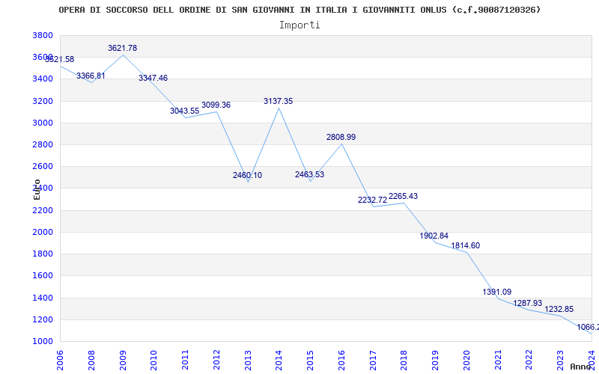Click the data label 2808.99
The width and height of the screenshot is (599, 374).
pos(341,137)
